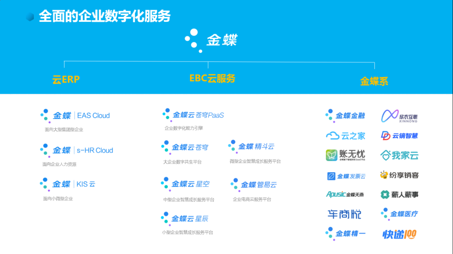453x254 pixels.
Task: Click the caption 小型企业智慧成长服务平台
Action: point(188,232)
